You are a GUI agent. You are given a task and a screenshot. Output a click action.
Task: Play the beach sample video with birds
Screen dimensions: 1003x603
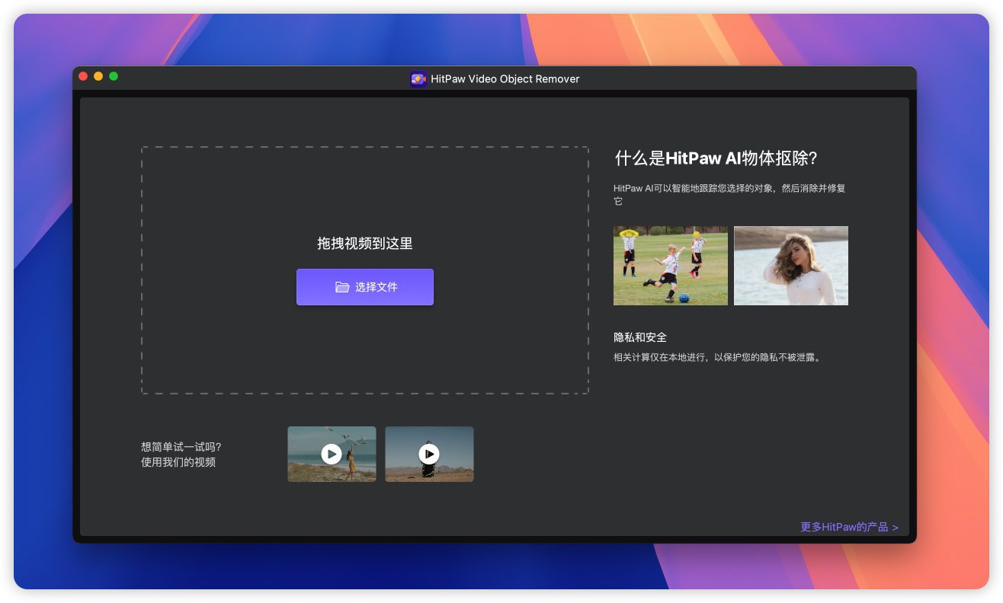tap(332, 455)
